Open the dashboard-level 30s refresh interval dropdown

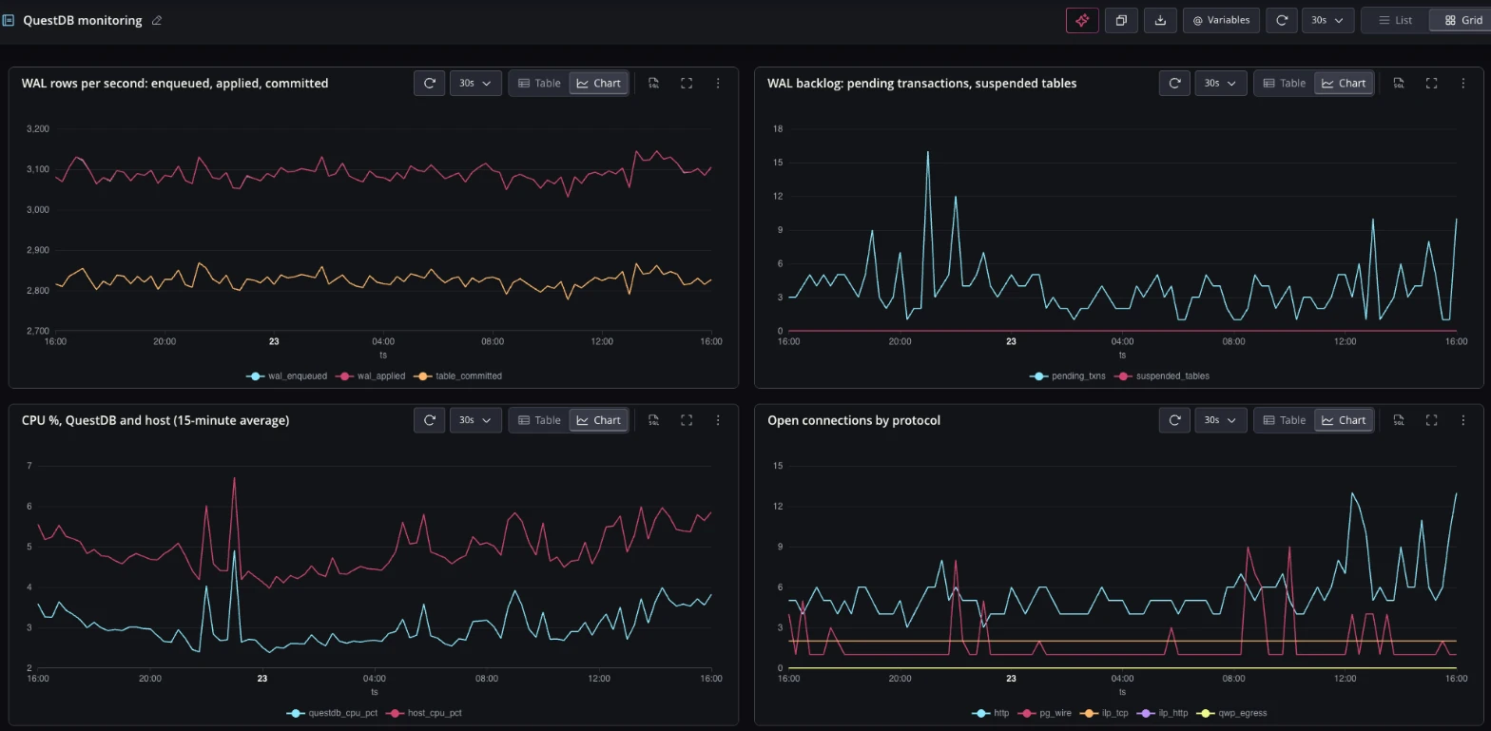point(1327,20)
